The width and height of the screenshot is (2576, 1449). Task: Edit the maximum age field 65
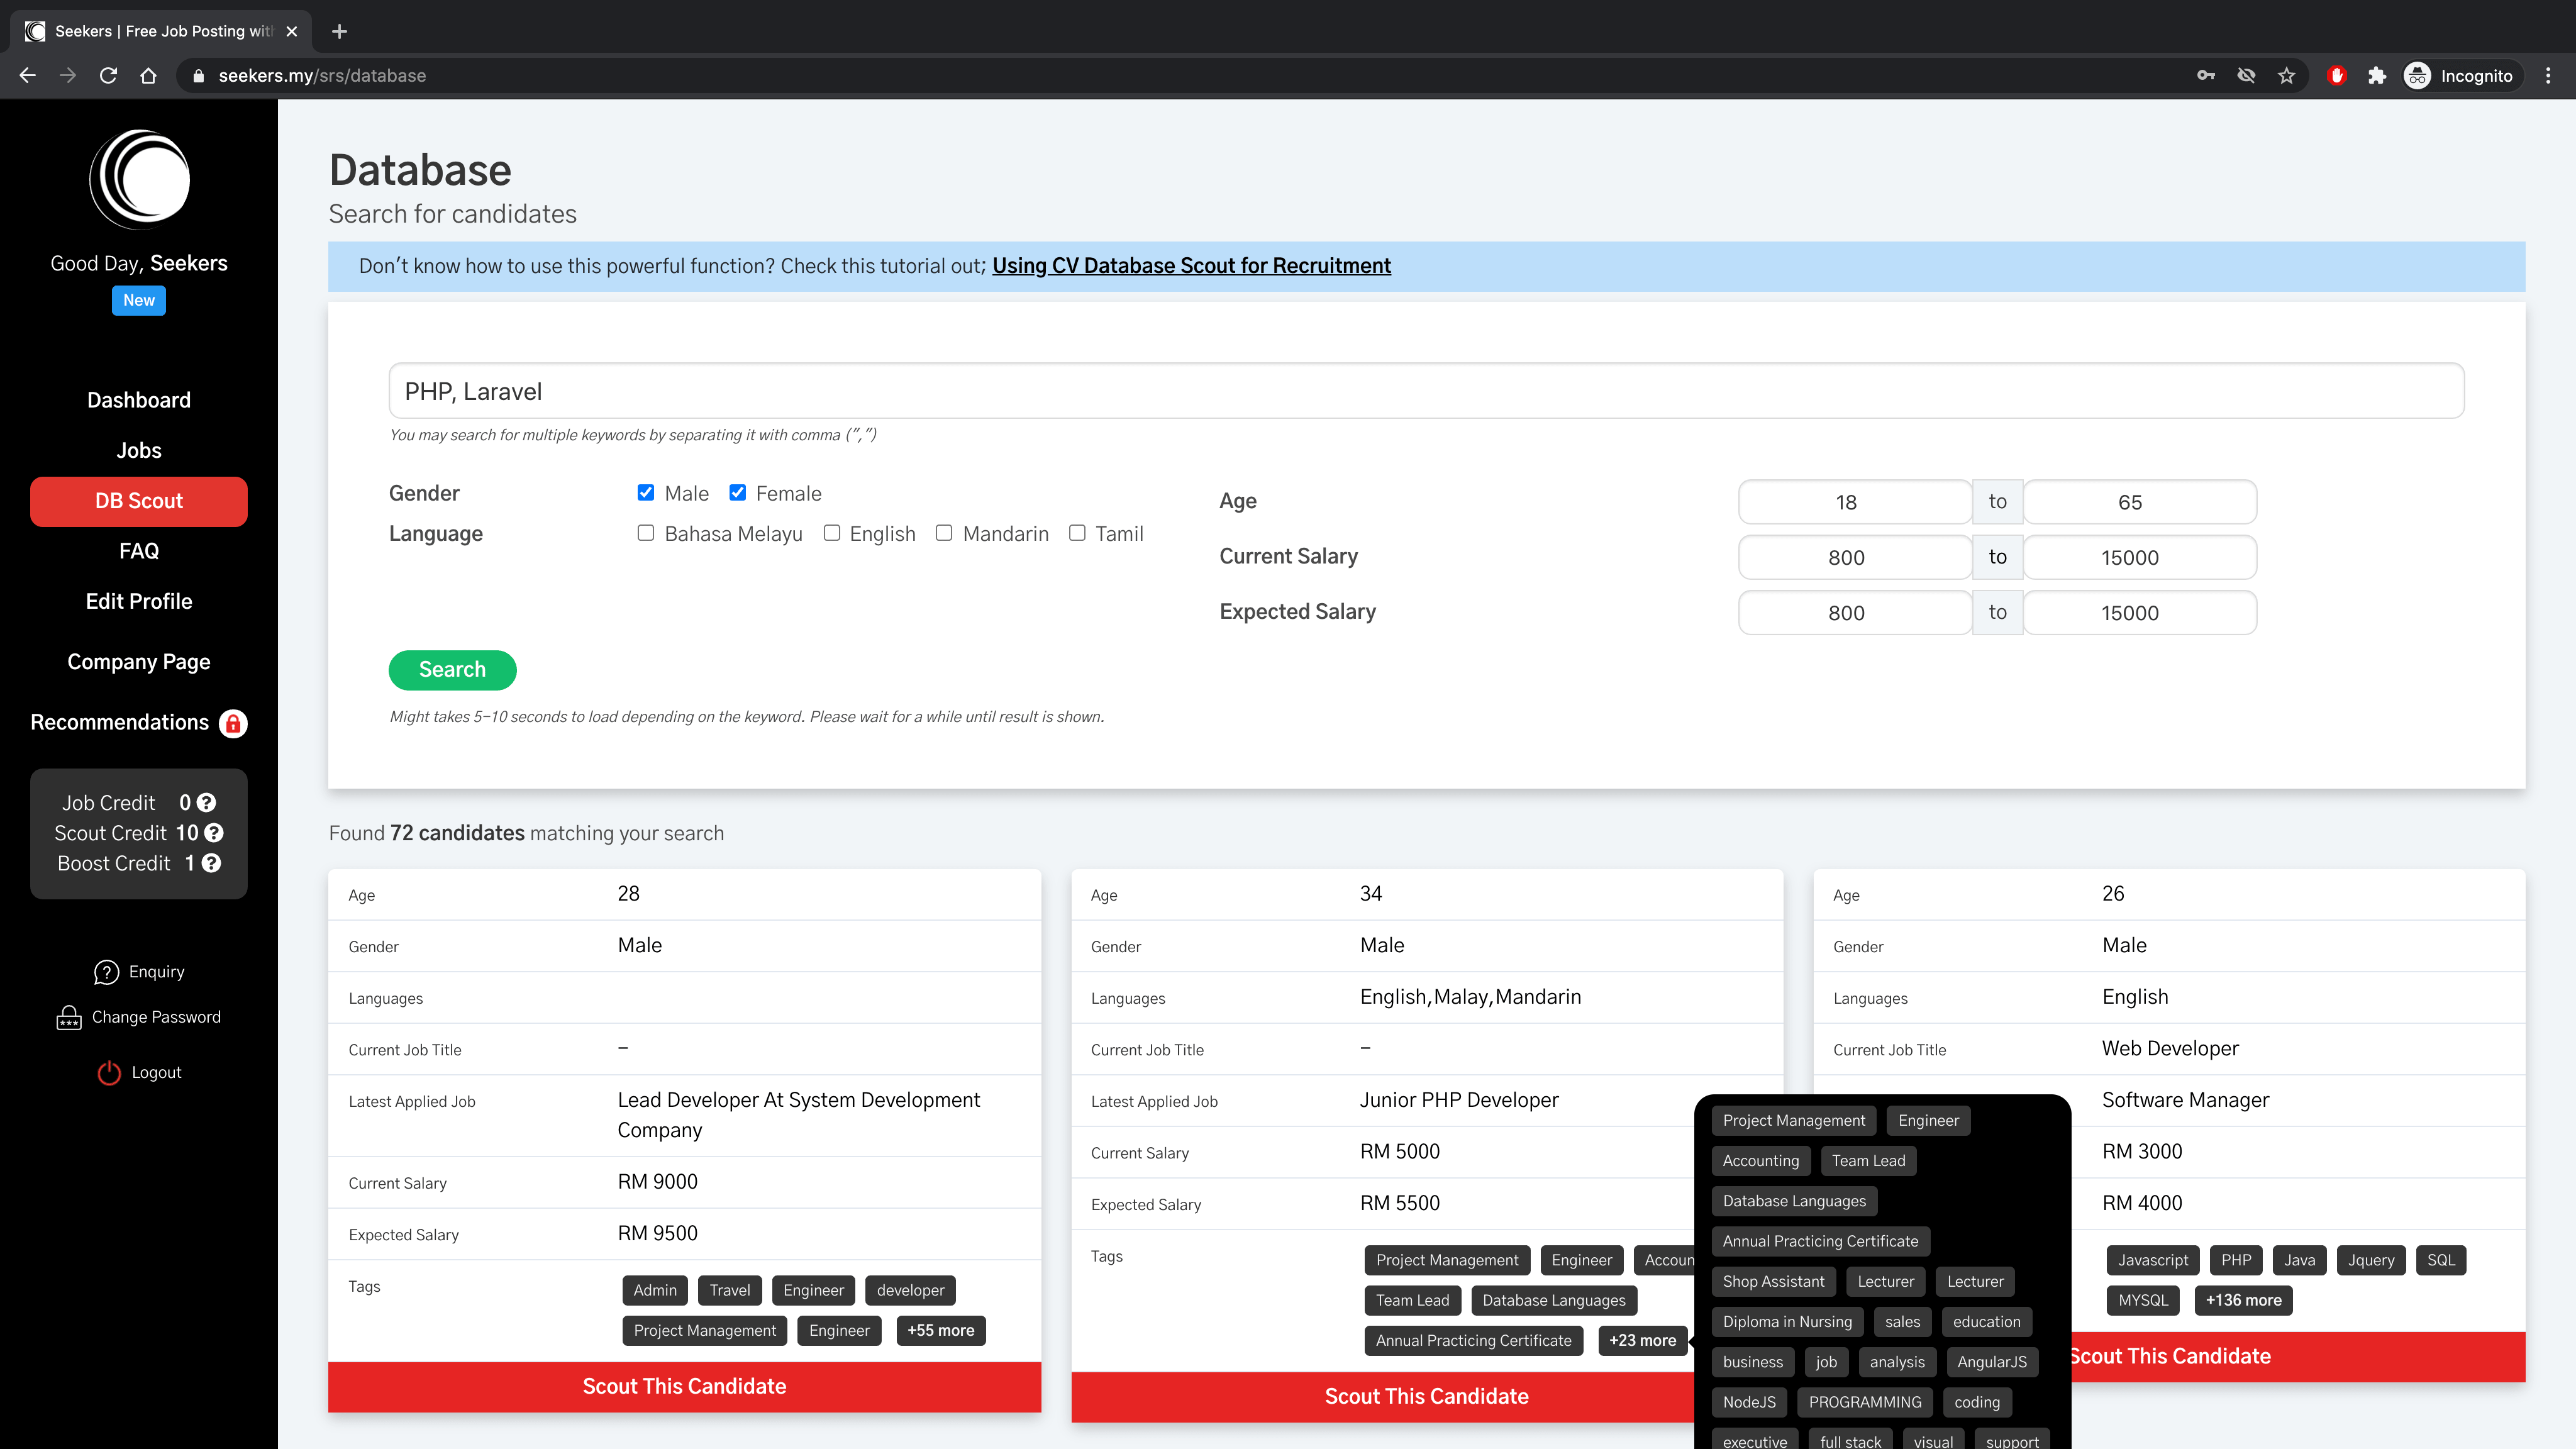(x=2140, y=502)
